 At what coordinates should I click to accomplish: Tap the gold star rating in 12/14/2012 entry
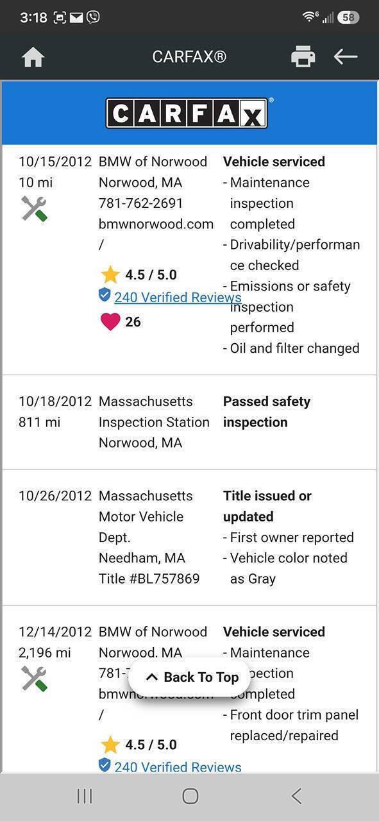[x=110, y=745]
